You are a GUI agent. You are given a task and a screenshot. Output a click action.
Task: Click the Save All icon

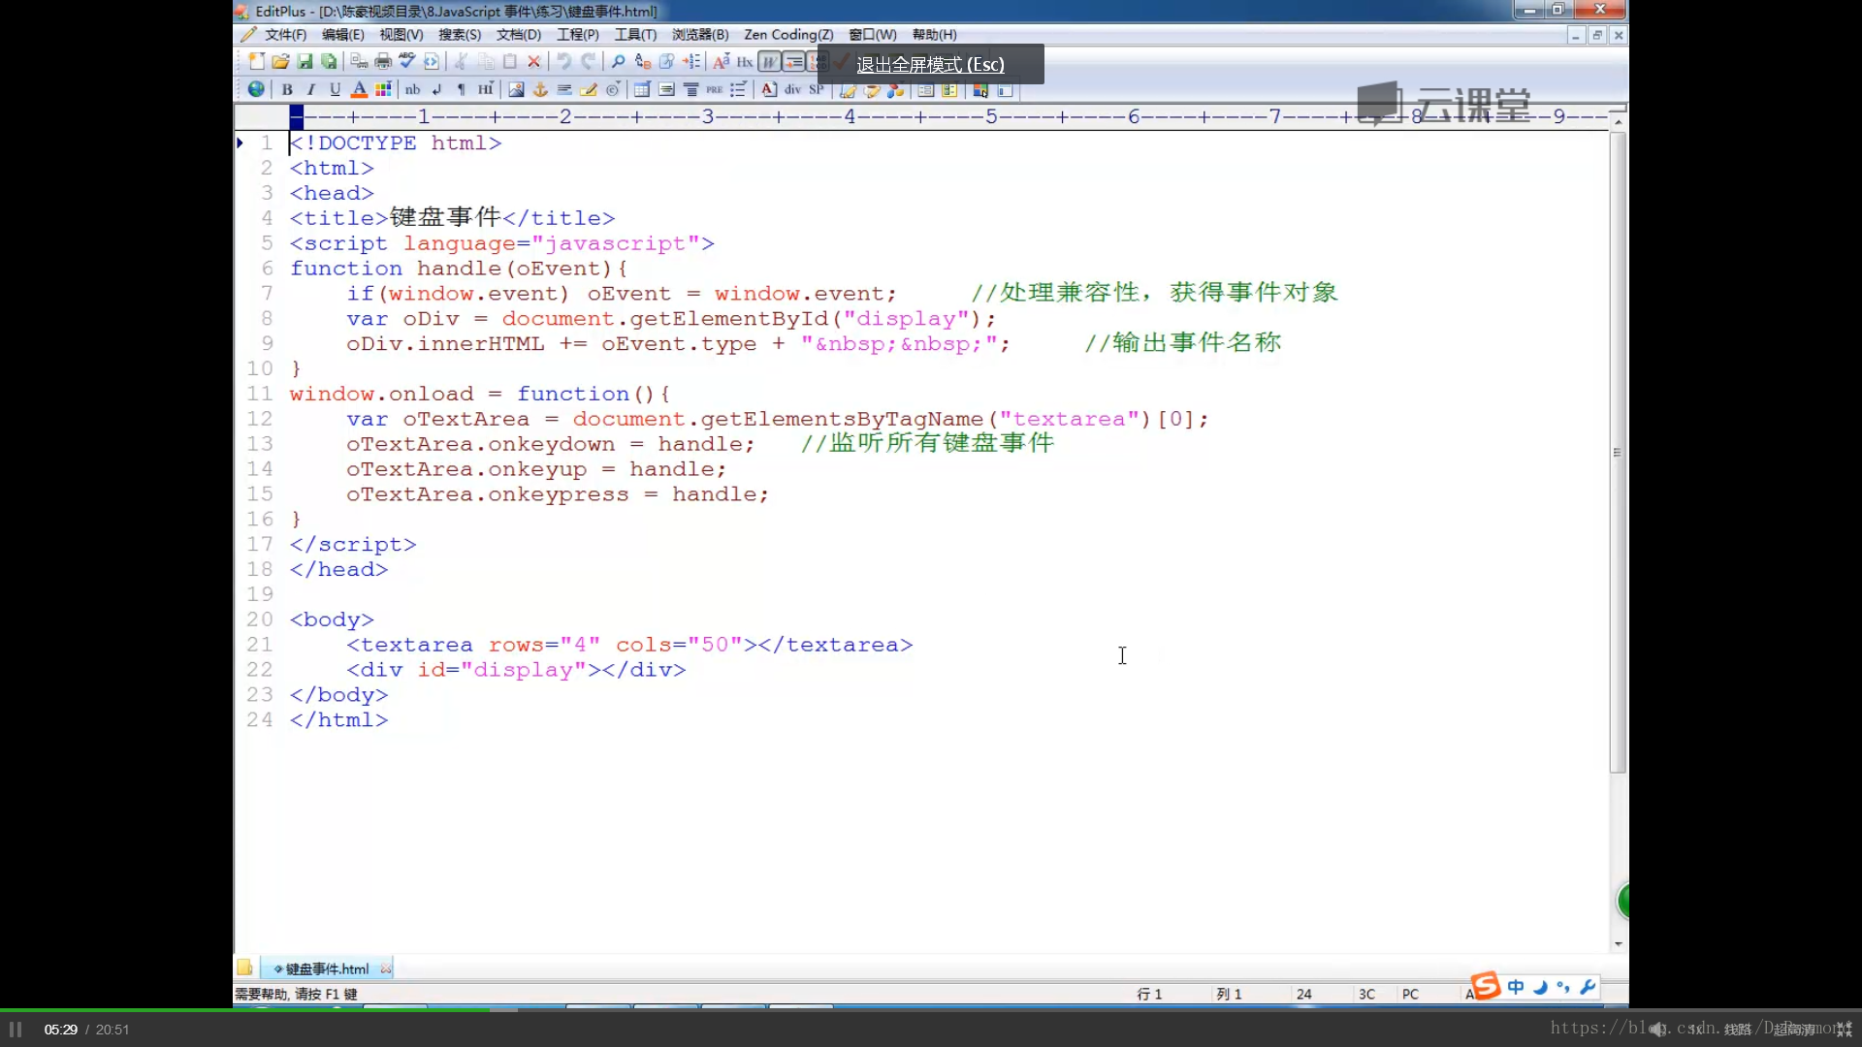tap(330, 61)
